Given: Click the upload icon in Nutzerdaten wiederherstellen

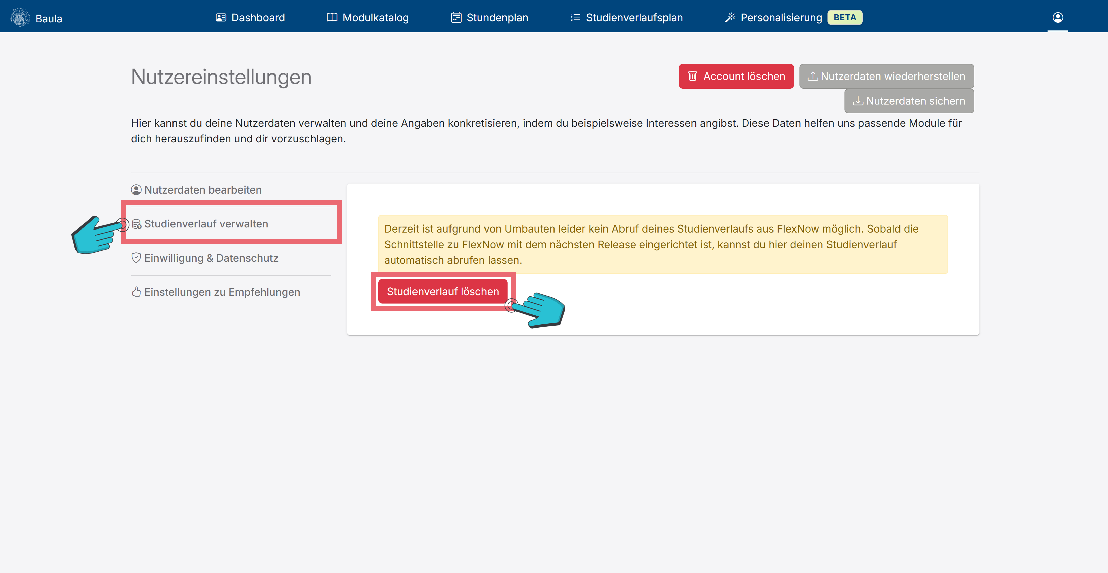Looking at the screenshot, I should 813,76.
